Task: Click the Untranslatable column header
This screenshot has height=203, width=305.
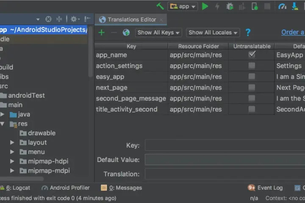Action: [x=252, y=46]
